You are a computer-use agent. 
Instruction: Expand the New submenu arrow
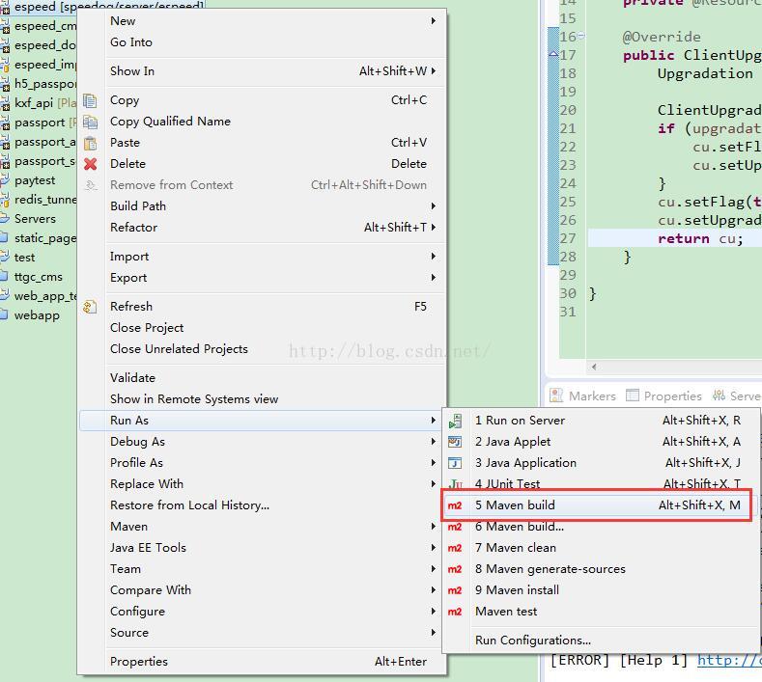click(x=433, y=21)
